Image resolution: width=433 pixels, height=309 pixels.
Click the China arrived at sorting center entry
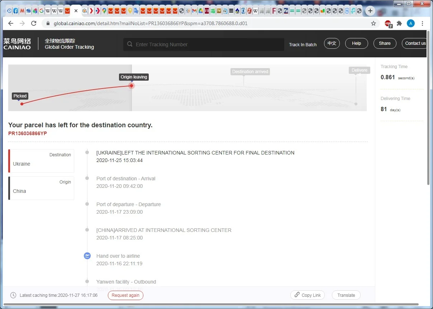[164, 230]
